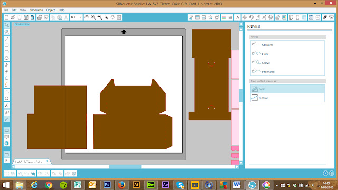Open the Text Style panel icon
This screenshot has height=190, width=338.
[x=238, y=17]
